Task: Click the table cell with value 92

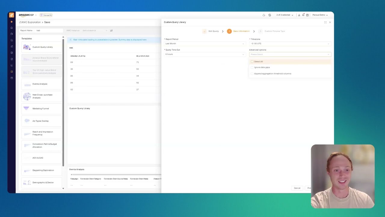Action: tap(137, 83)
